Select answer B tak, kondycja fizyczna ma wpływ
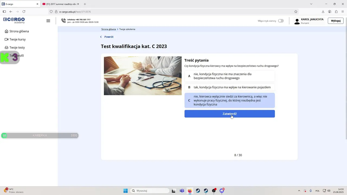Viewport: 347px width, 195px height. click(x=230, y=87)
